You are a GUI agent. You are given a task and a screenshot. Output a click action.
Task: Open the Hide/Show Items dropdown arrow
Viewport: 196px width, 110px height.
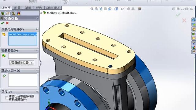[125, 9]
